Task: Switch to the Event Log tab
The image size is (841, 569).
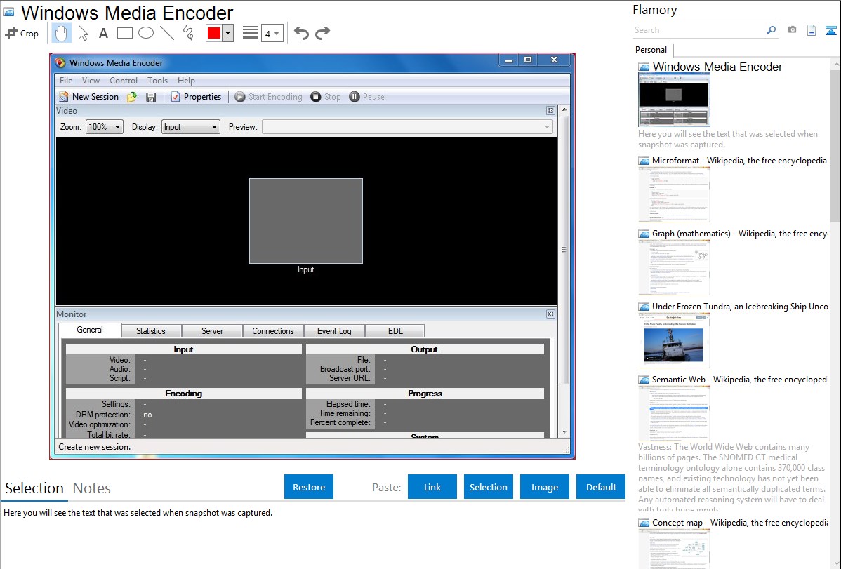Action: pos(334,331)
